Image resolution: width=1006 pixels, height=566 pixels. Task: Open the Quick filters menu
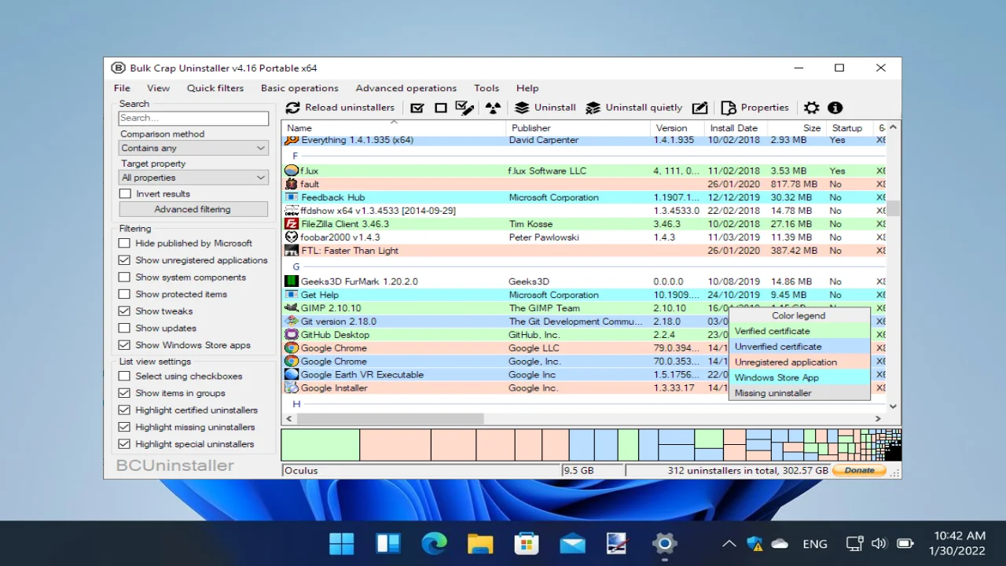(215, 88)
